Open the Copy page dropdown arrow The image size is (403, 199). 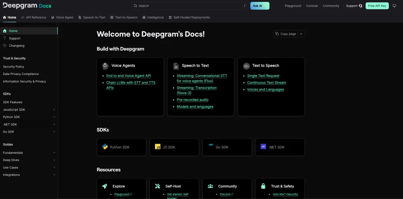[x=301, y=34]
